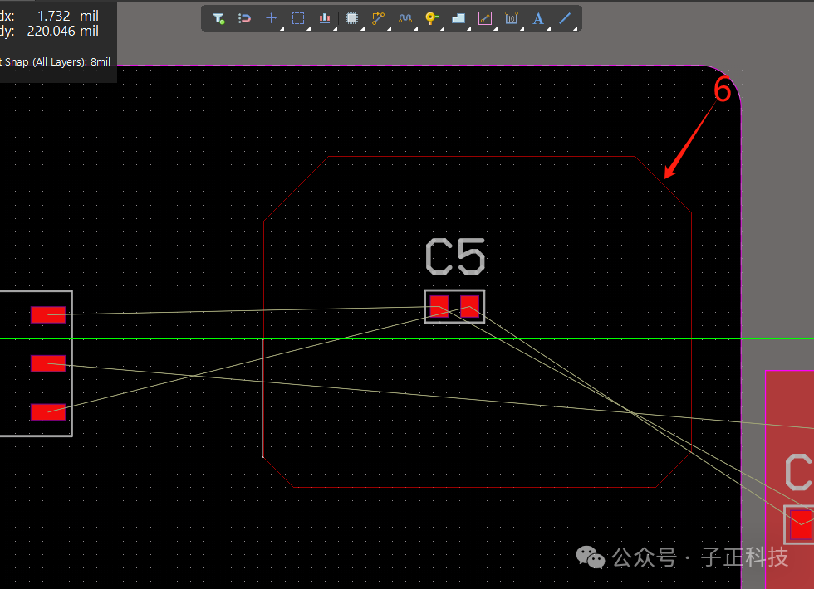Activate the interactive routing tool
This screenshot has height=589, width=814.
[x=379, y=18]
